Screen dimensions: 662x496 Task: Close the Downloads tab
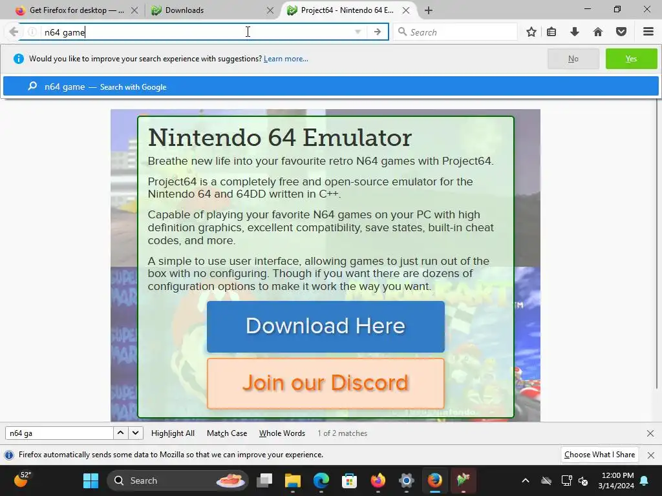coord(270,10)
